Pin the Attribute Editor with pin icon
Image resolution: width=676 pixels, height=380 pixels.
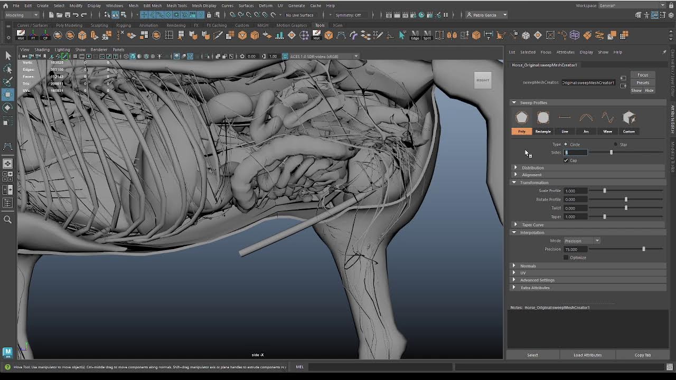[x=664, y=52]
